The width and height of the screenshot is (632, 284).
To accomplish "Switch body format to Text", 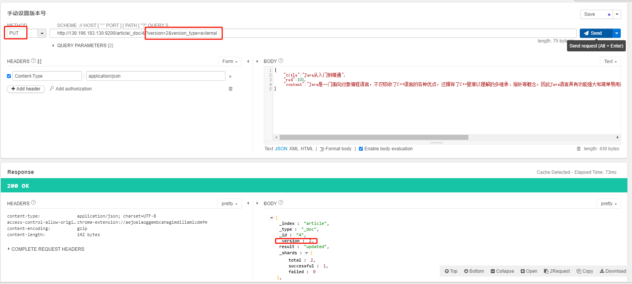I will [269, 149].
